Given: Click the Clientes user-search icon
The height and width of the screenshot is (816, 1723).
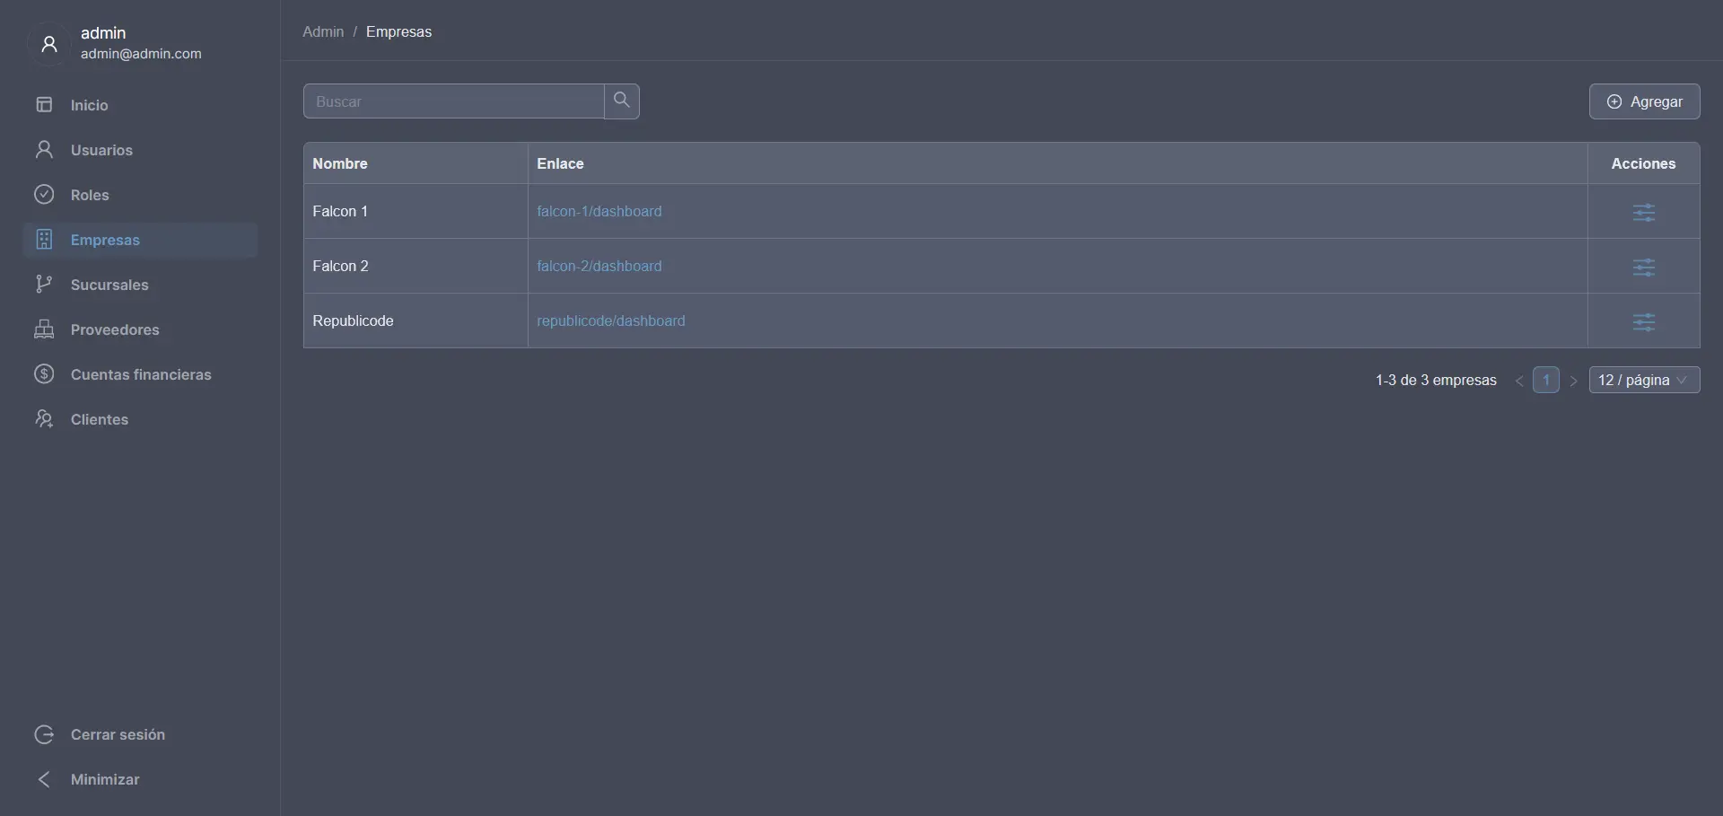Looking at the screenshot, I should pos(44,418).
